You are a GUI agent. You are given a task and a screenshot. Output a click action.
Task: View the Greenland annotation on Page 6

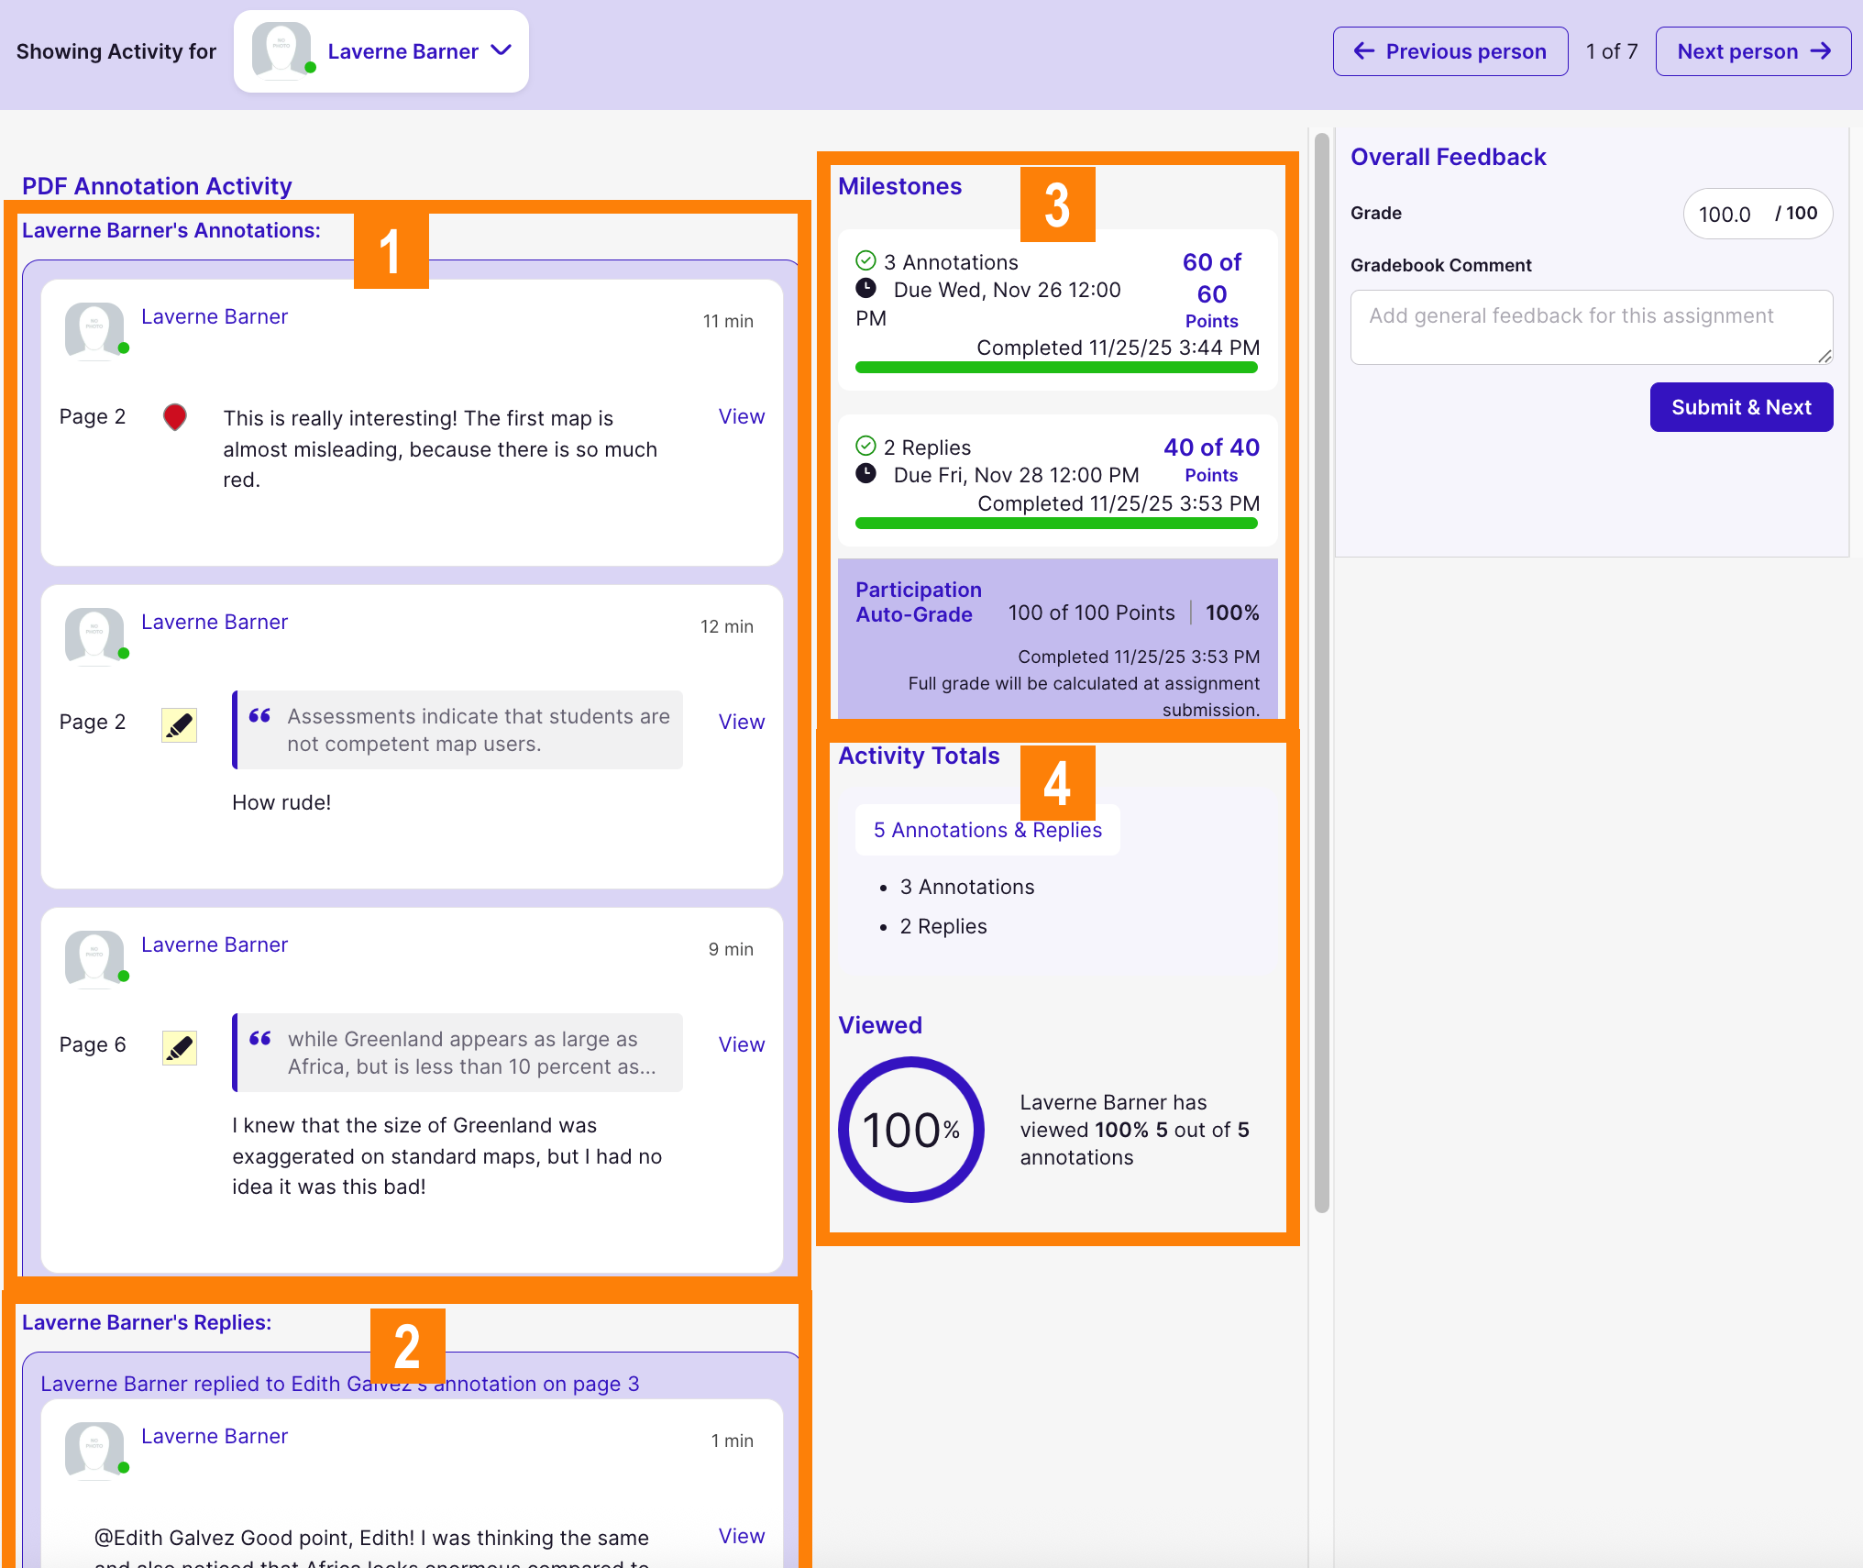click(741, 1044)
